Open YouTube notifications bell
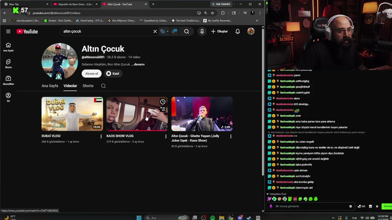The width and height of the screenshot is (392, 220). tap(238, 31)
